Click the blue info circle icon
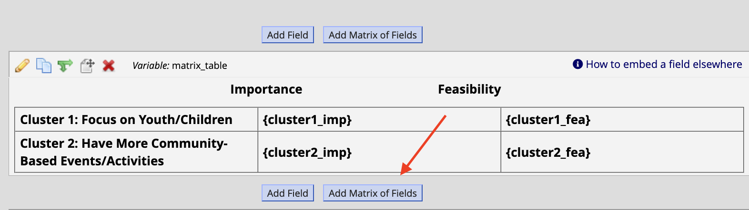The image size is (749, 210). click(x=577, y=64)
